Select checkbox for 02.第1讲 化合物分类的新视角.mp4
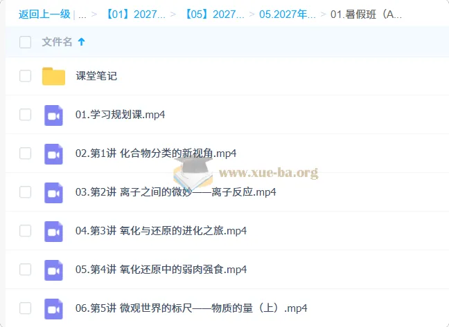Image resolution: width=449 pixels, height=327 pixels. (x=25, y=153)
